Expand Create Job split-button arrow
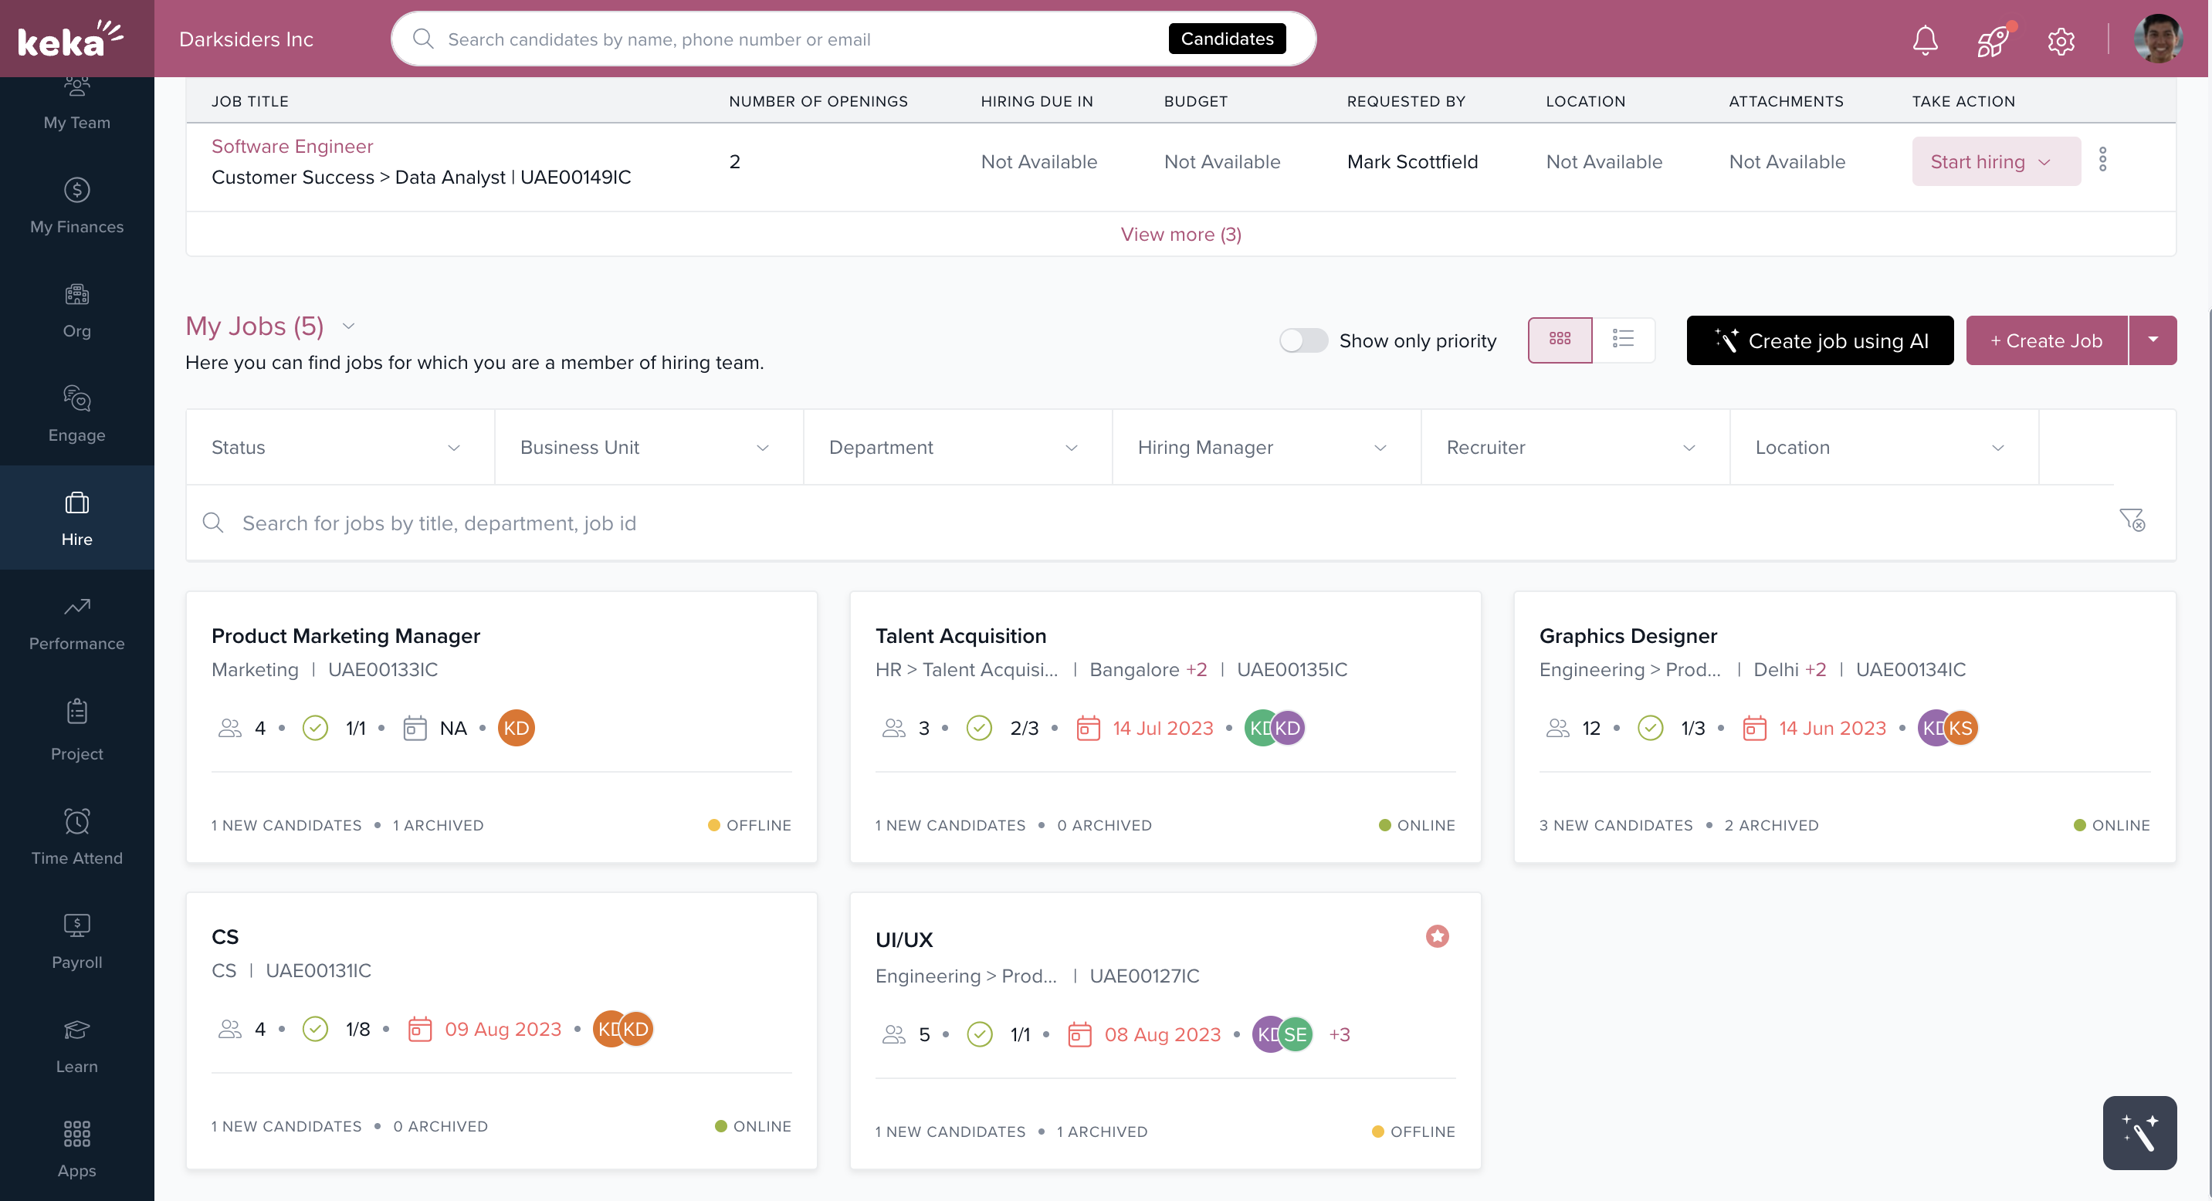Screen dimensions: 2212x1201 (x=2152, y=340)
